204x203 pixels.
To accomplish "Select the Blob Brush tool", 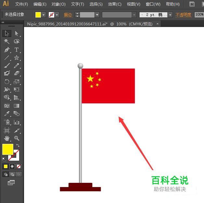I will pos(7,73).
